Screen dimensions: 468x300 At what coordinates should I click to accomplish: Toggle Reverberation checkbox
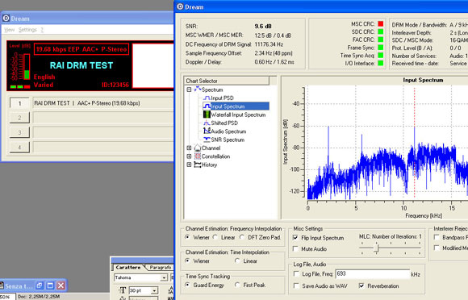coord(361,285)
